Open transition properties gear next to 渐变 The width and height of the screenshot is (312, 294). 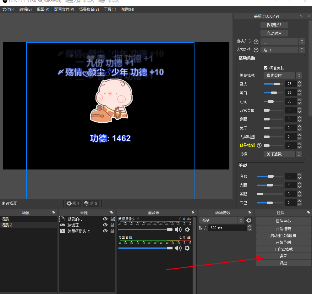(249, 220)
